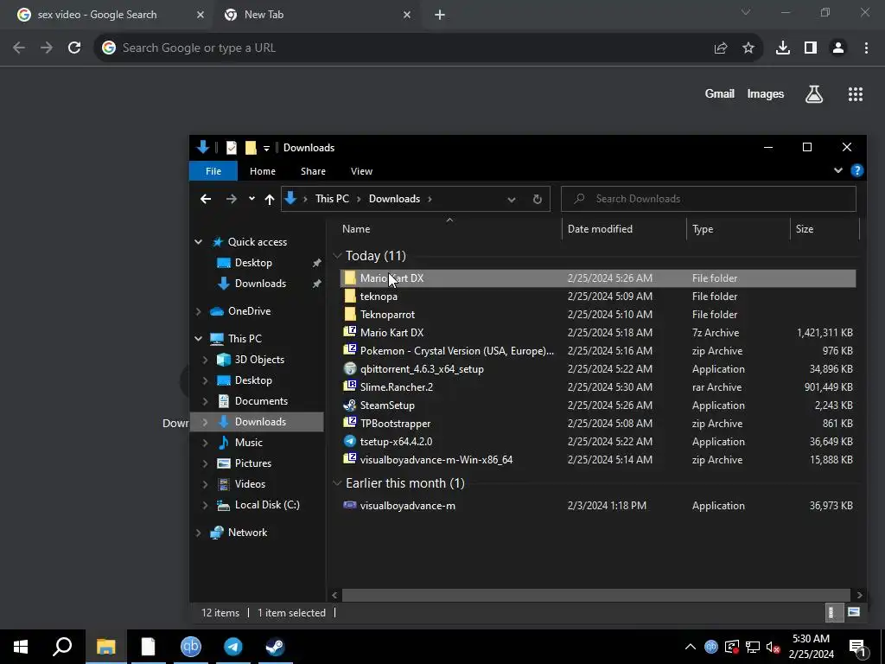
Task: Click the Chrome back arrow
Action: (x=19, y=48)
